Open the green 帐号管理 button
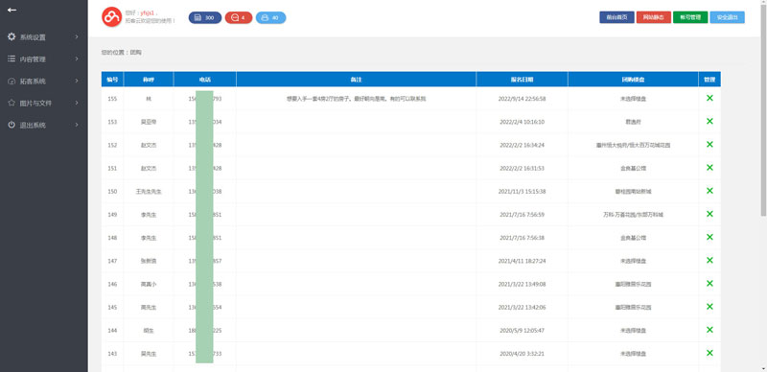This screenshot has width=767, height=372. click(x=690, y=17)
